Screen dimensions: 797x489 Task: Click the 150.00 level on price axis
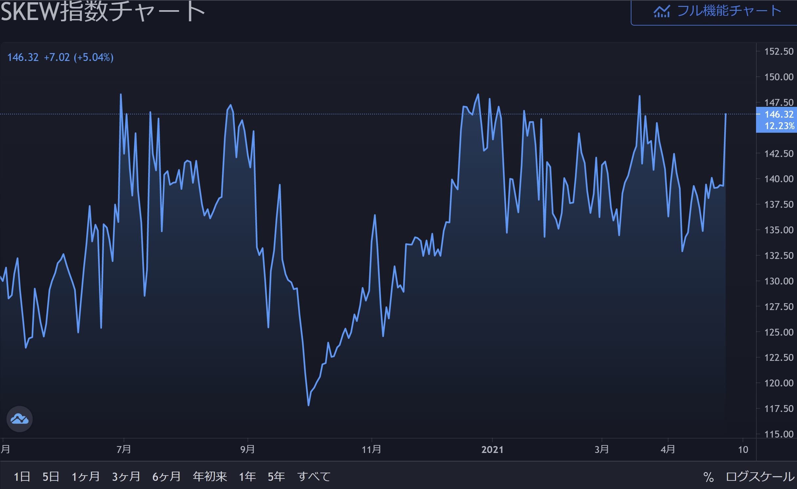pos(779,77)
